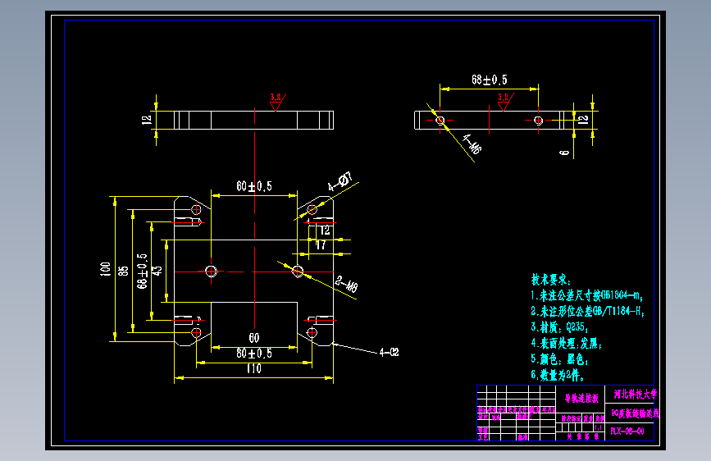Select the 4-C2 chamfer callout
This screenshot has height=461, width=711.
click(389, 352)
